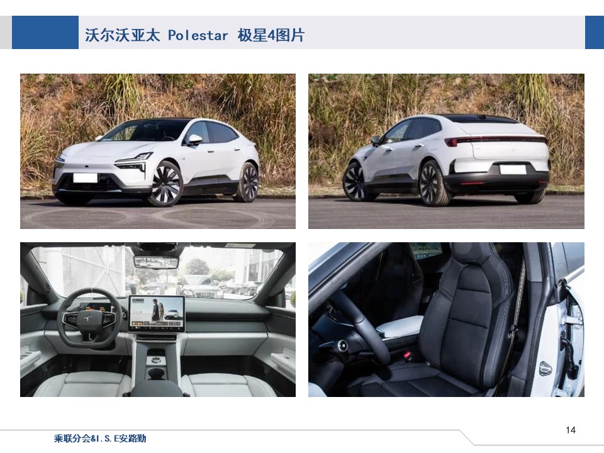Select the black driver seat photo
This screenshot has height=453, width=604.
pyautogui.click(x=446, y=320)
